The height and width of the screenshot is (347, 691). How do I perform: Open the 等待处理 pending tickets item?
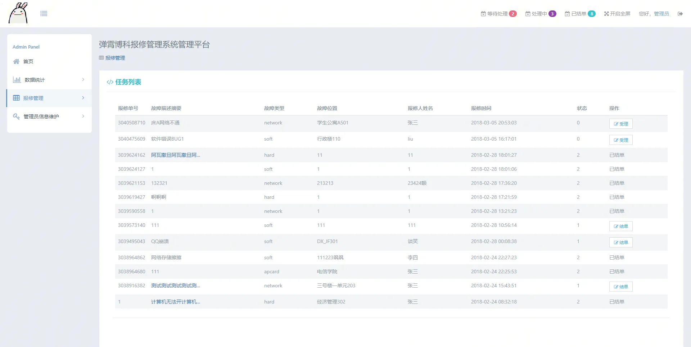coord(498,14)
